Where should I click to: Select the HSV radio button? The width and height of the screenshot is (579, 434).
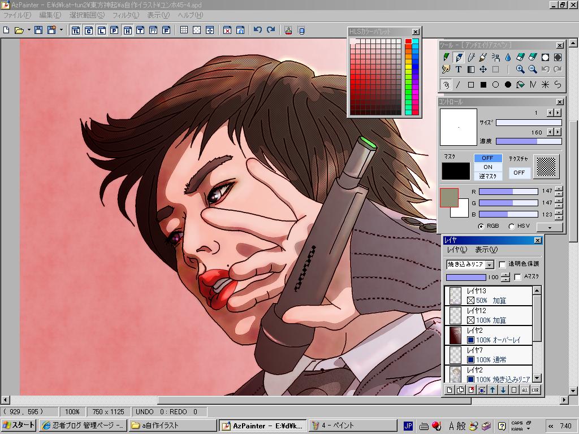pos(512,226)
